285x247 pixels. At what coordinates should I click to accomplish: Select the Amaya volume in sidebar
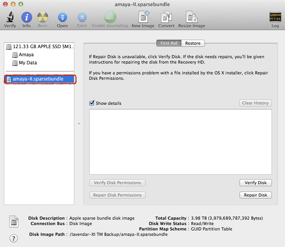(x=23, y=55)
